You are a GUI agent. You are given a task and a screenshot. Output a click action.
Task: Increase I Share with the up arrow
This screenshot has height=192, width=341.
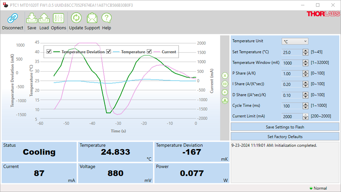click(306, 83)
